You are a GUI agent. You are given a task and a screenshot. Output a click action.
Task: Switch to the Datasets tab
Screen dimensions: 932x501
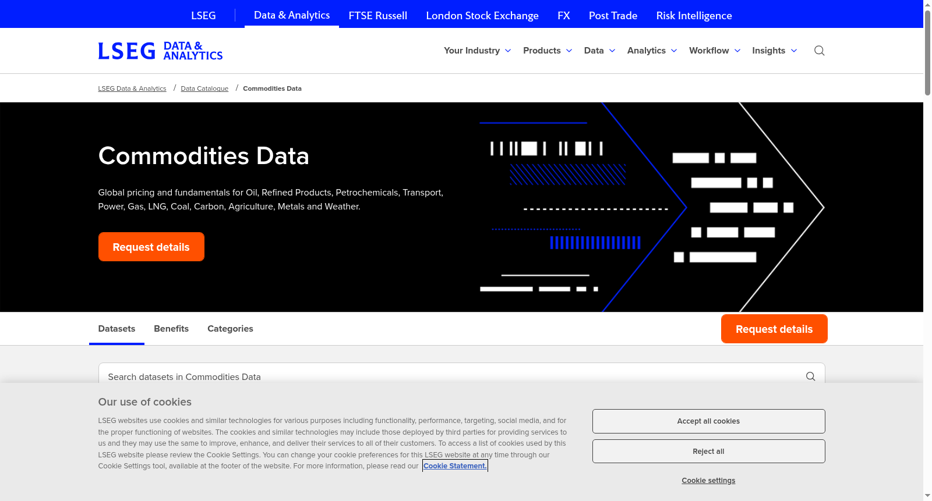(x=116, y=329)
